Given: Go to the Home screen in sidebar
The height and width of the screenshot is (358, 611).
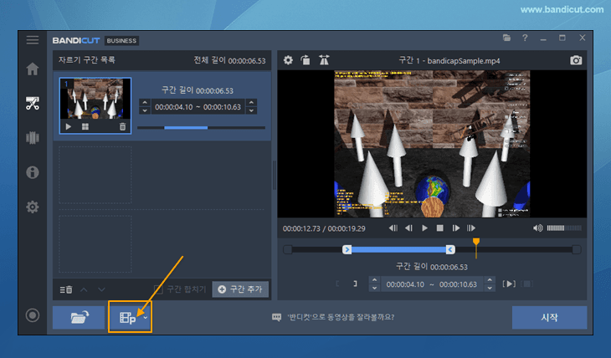Looking at the screenshot, I should [x=33, y=69].
